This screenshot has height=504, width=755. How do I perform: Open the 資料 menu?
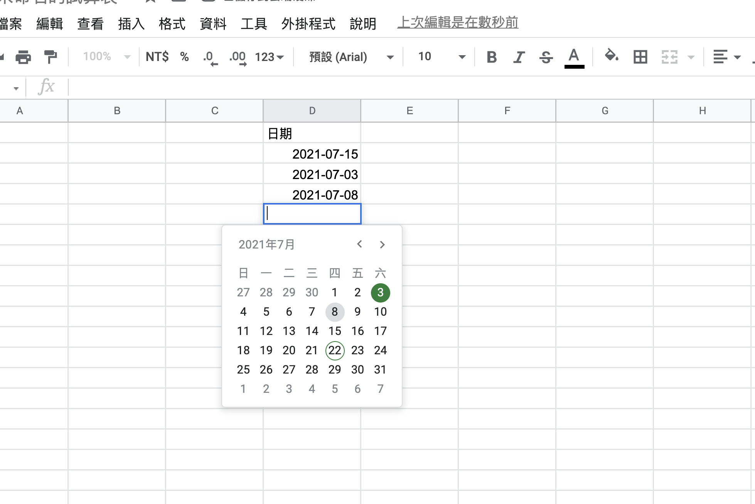click(x=213, y=24)
